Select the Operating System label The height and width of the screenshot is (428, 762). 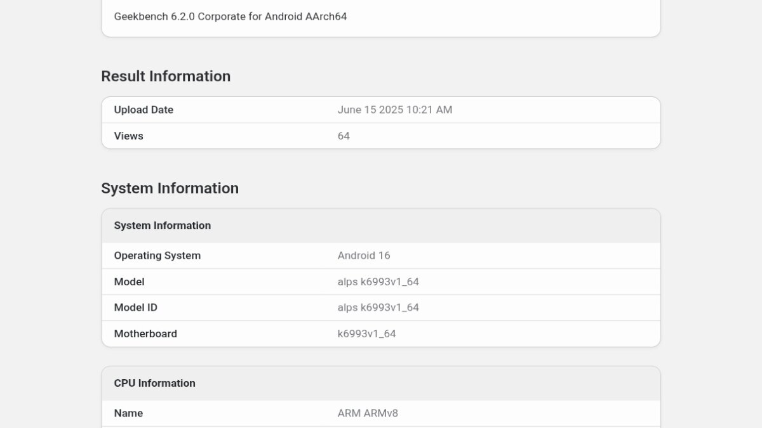point(157,256)
